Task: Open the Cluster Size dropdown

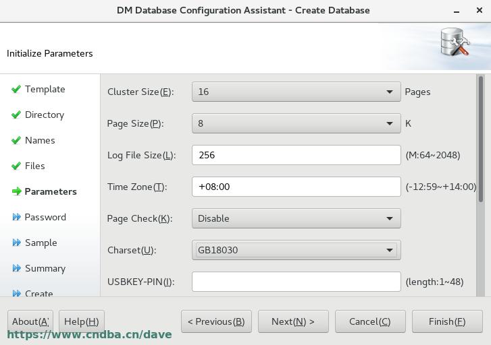Action: 296,92
